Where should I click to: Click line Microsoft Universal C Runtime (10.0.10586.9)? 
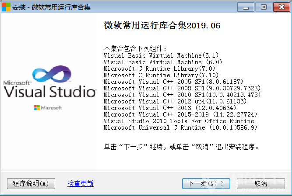pyautogui.click(x=180, y=127)
